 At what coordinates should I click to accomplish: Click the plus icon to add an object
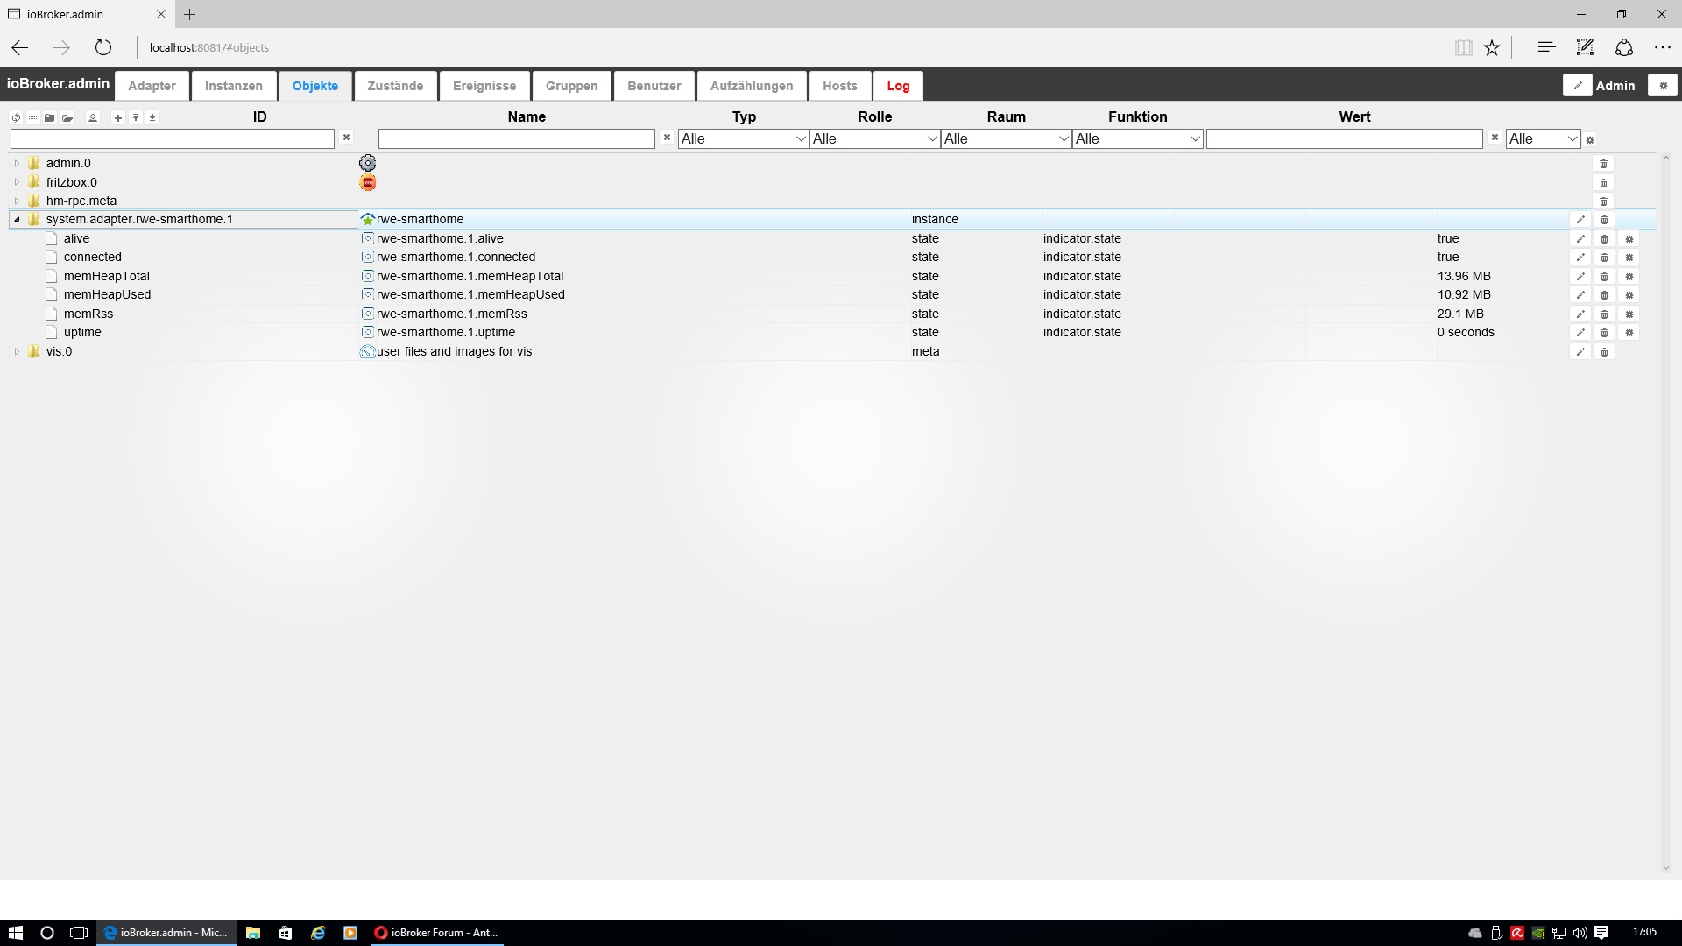click(118, 117)
